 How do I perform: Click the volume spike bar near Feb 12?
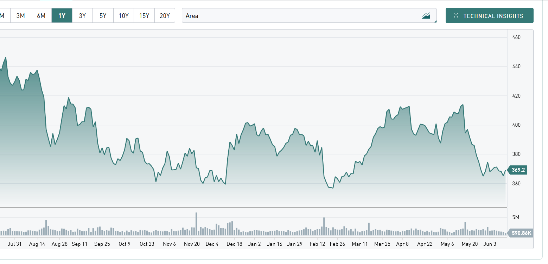(x=324, y=226)
